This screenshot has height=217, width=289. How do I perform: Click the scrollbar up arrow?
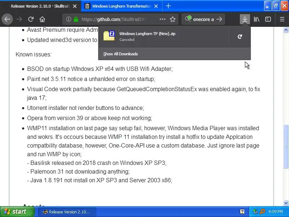(x=286, y=30)
